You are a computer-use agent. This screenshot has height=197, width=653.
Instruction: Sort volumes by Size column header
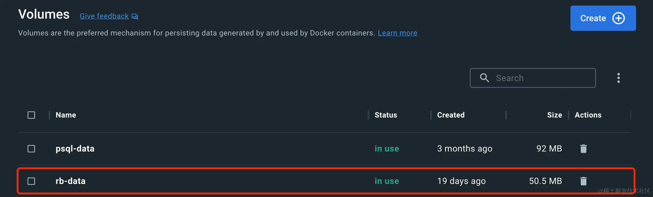coord(554,115)
